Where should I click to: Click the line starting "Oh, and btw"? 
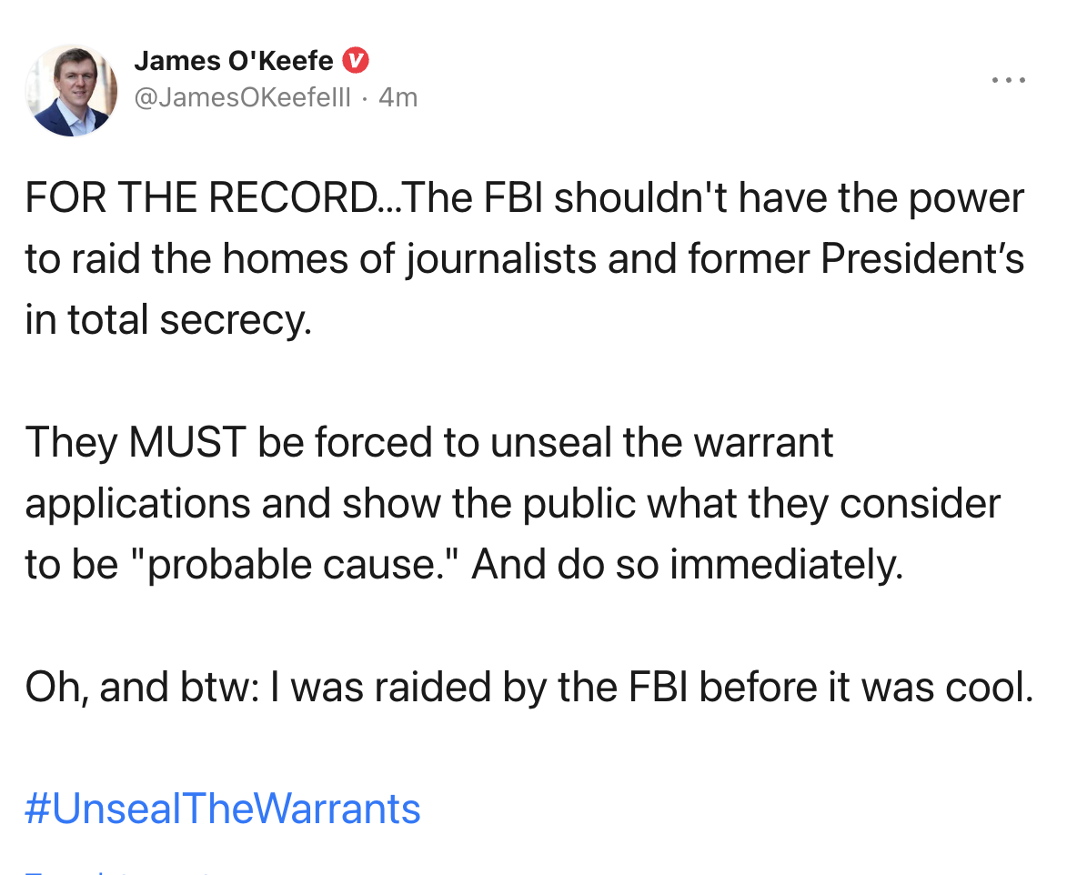pos(528,688)
